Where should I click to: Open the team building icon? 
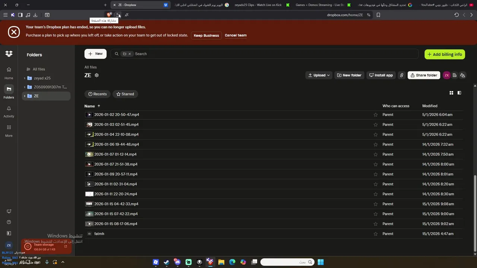tap(455, 75)
